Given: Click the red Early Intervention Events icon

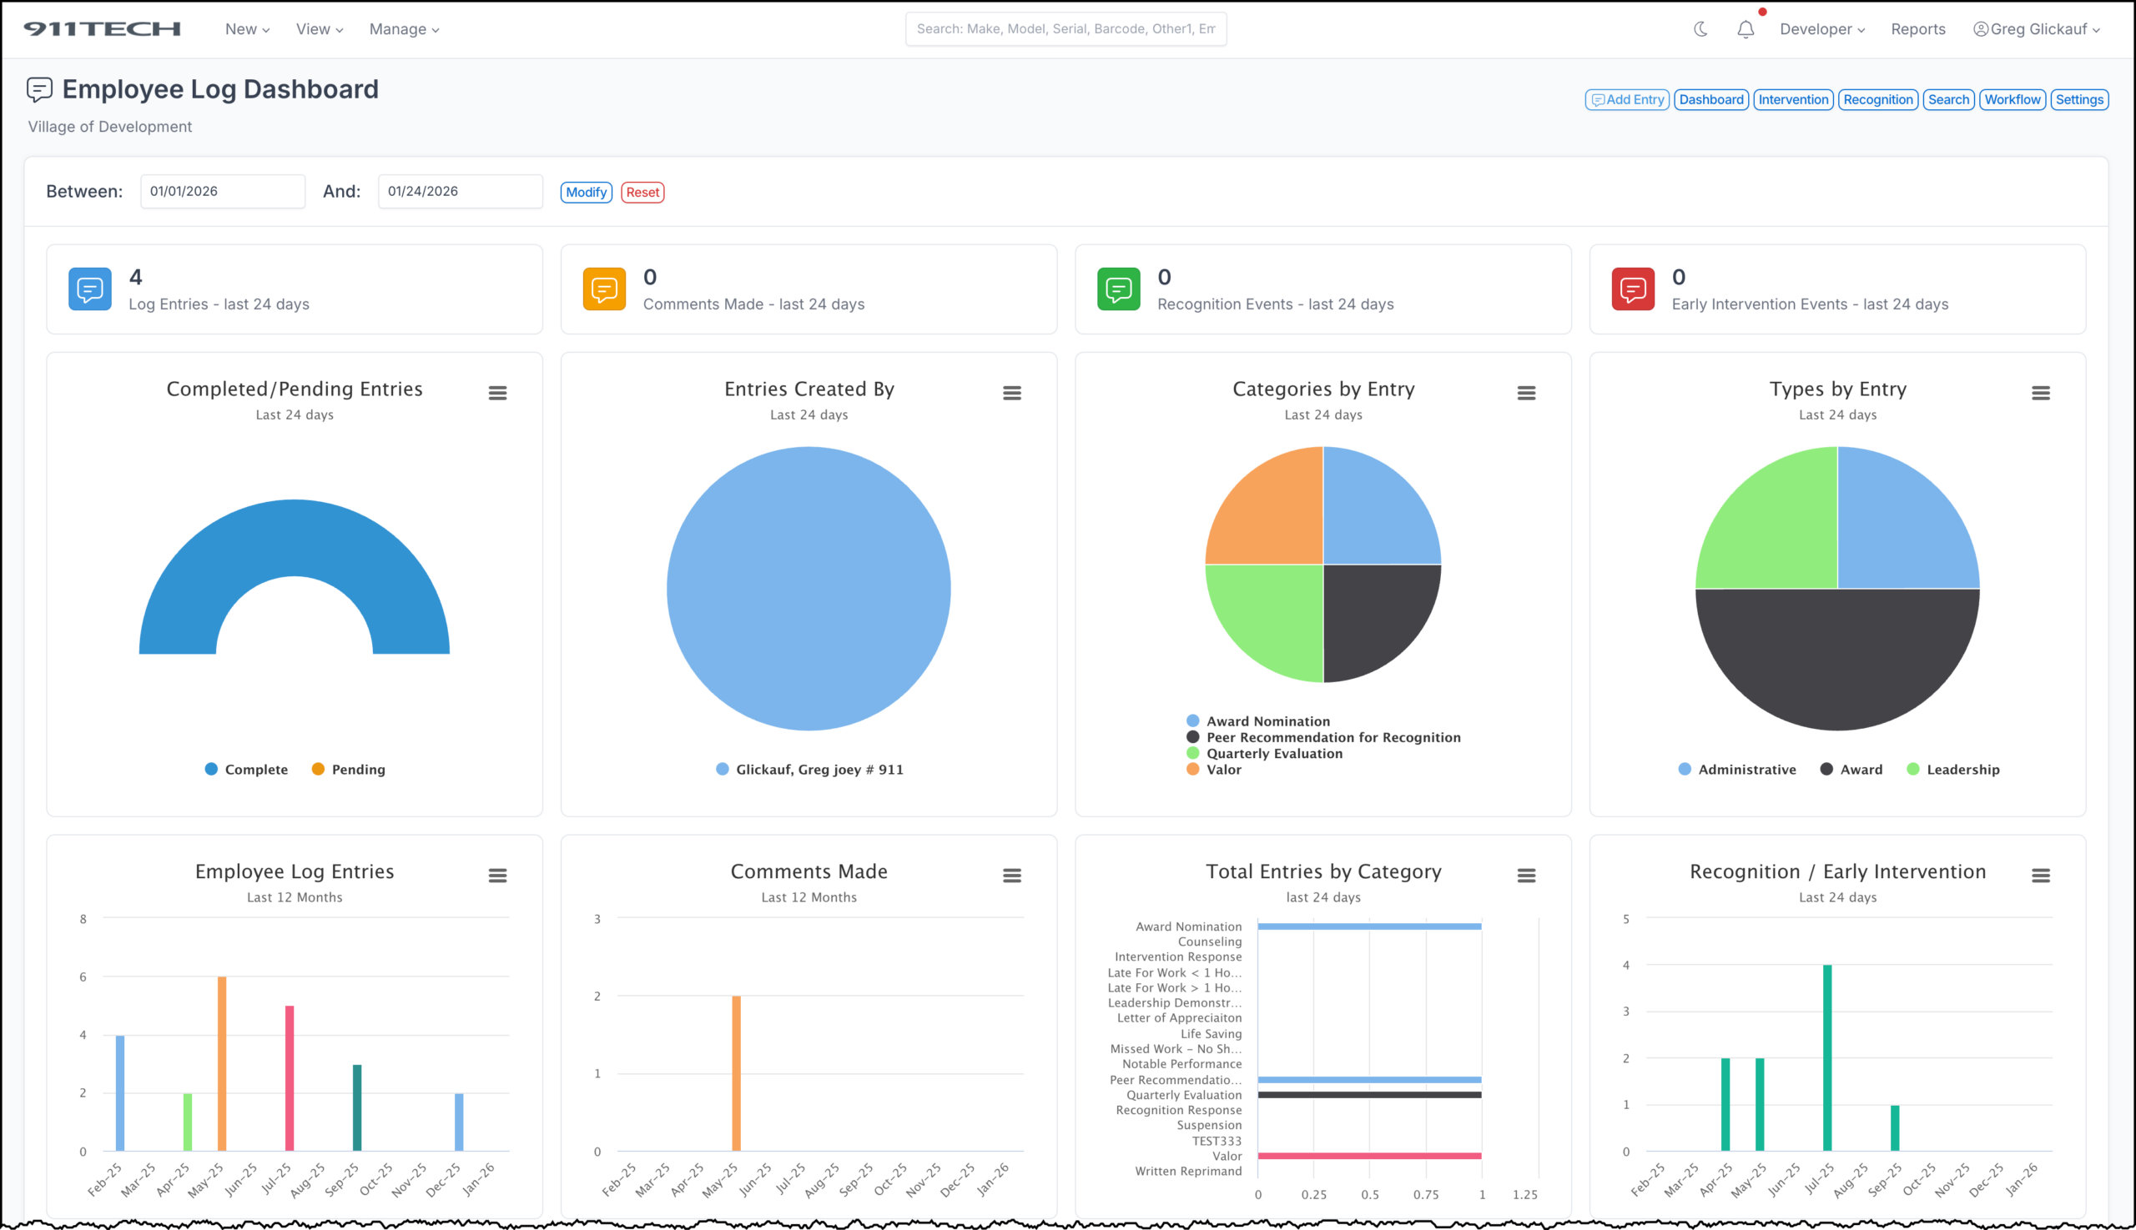Looking at the screenshot, I should pyautogui.click(x=1632, y=289).
